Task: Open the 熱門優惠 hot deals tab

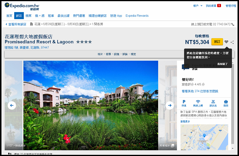Action: (79, 16)
